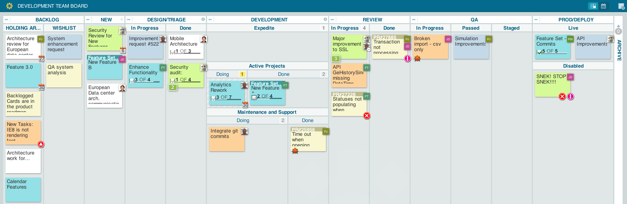Open the SNEK! STOP SNEK!!!! card
This screenshot has width=627, height=204.
tap(552, 84)
